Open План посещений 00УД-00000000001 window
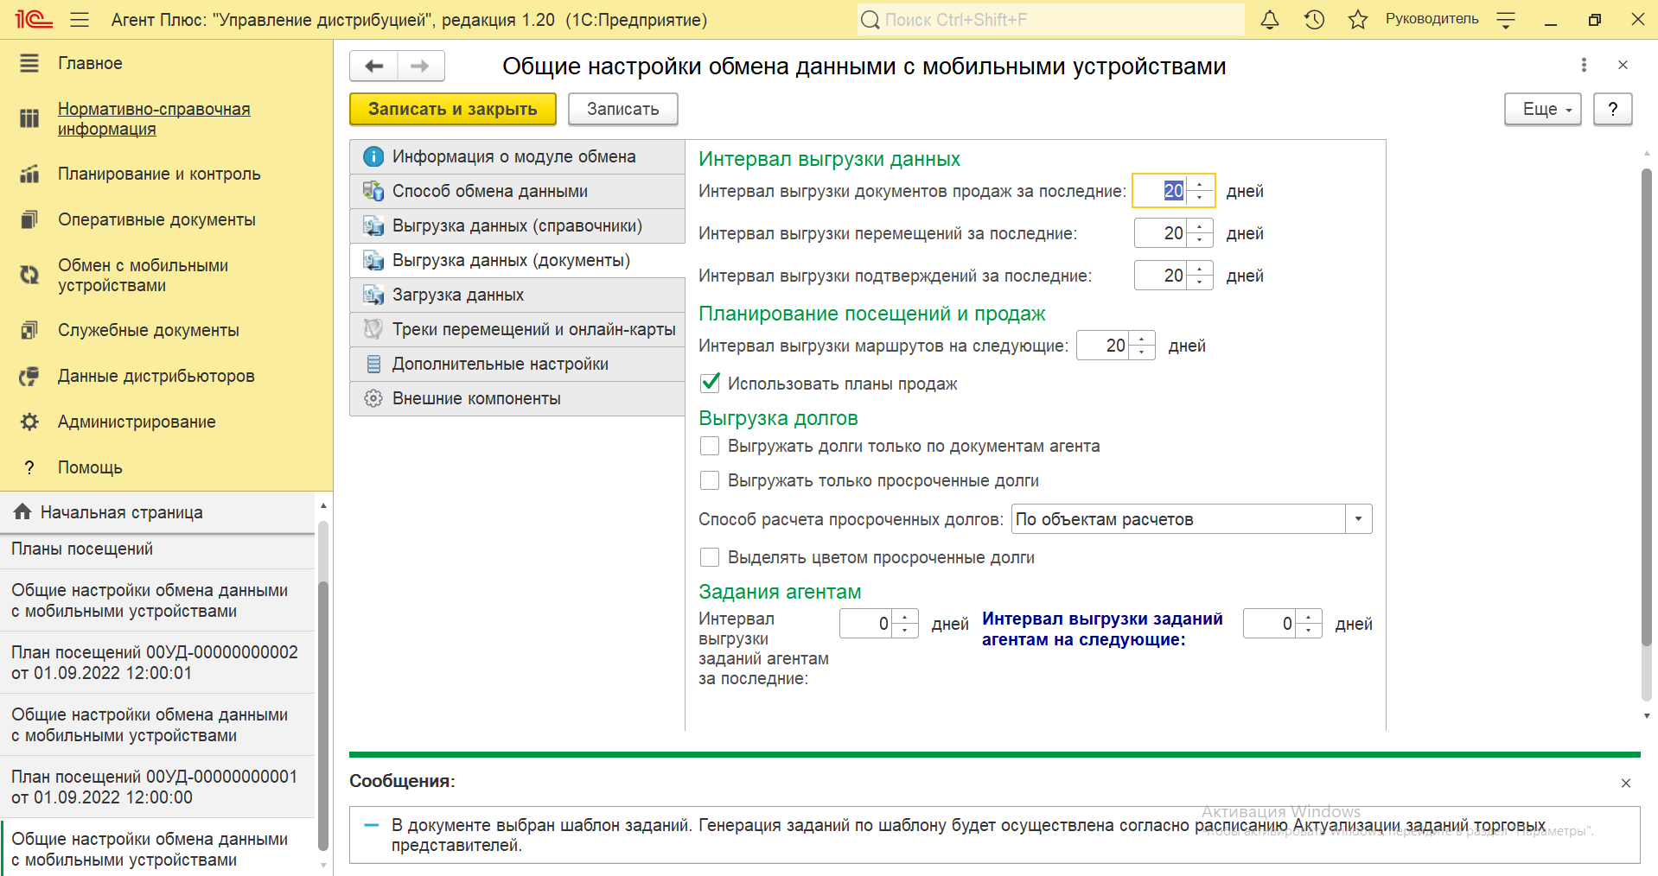 click(x=157, y=787)
